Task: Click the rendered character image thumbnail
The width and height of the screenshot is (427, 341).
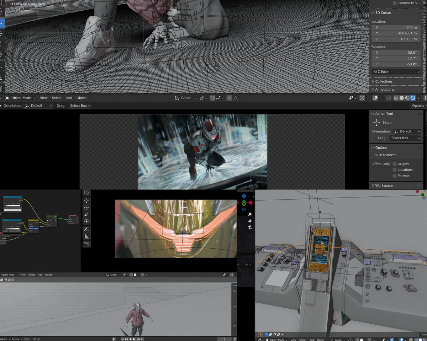Action: [x=202, y=152]
